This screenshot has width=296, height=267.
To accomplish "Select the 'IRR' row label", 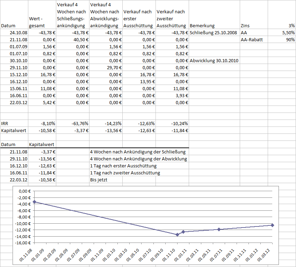I will (14, 123).
